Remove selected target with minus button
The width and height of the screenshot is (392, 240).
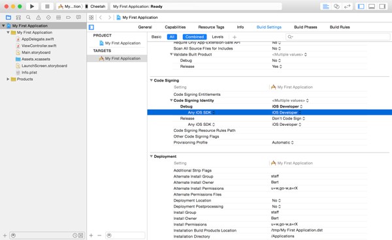click(x=99, y=235)
